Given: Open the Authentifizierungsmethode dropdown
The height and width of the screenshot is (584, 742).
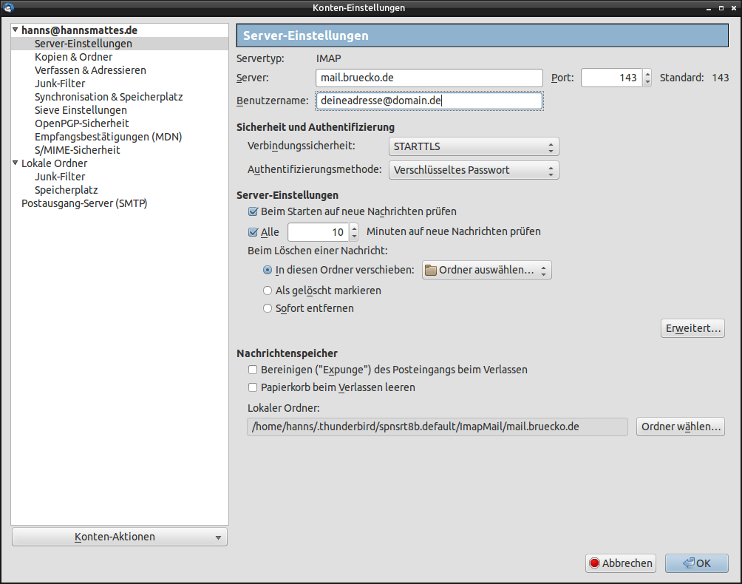Looking at the screenshot, I should 473,171.
